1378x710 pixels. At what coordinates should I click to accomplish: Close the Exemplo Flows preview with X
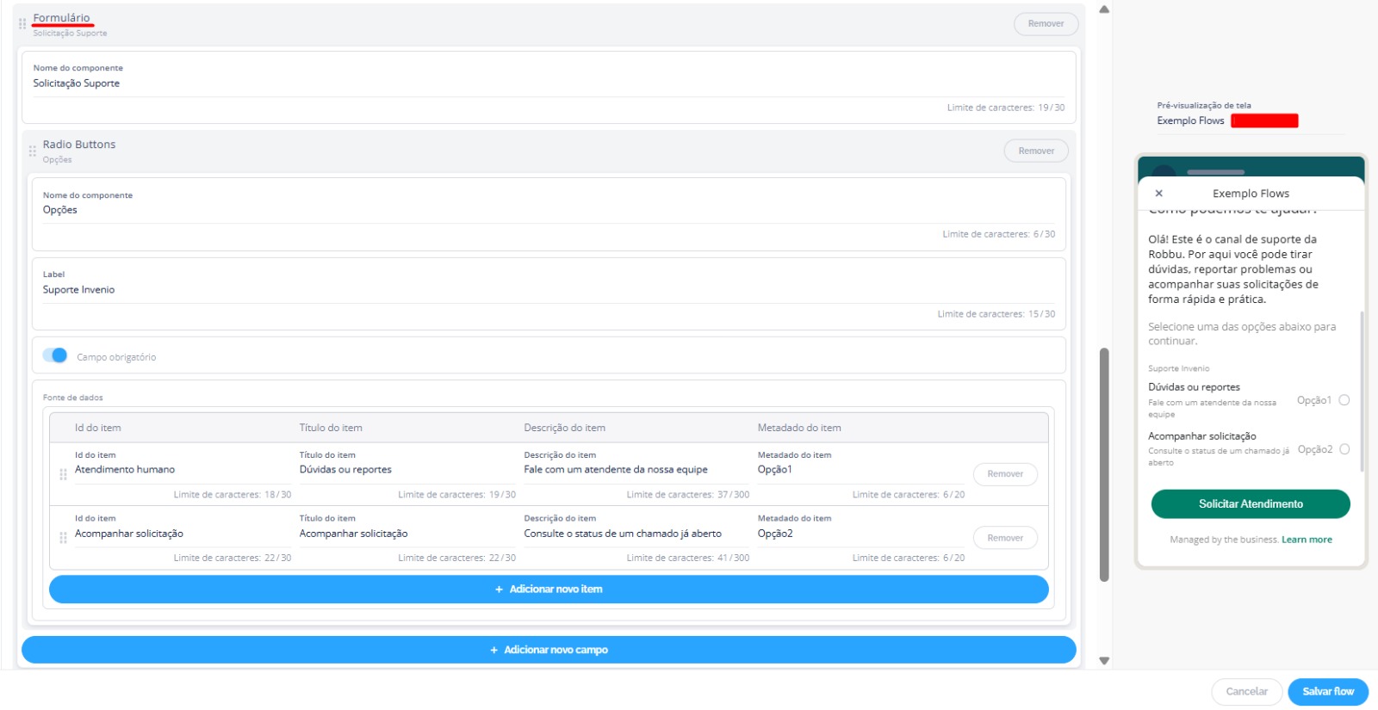pyautogui.click(x=1158, y=194)
